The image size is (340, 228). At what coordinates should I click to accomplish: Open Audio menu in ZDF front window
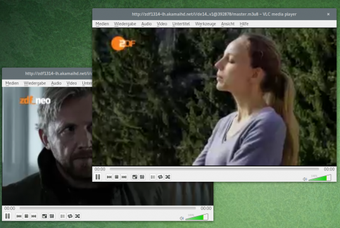point(146,24)
